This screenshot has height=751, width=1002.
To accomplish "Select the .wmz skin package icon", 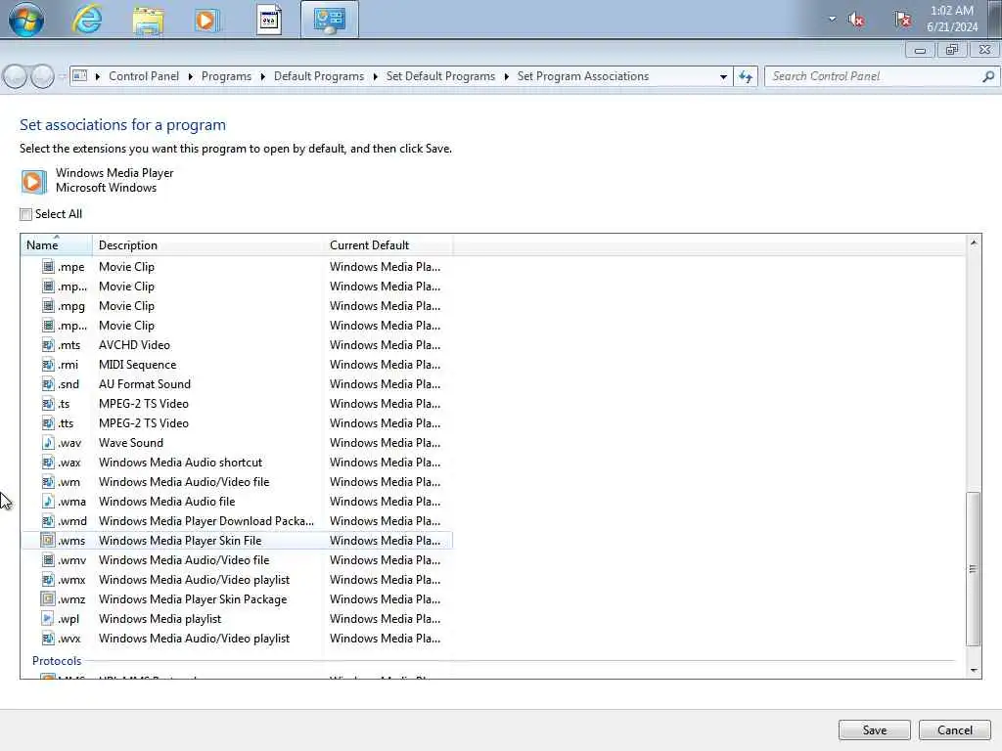I will pyautogui.click(x=48, y=599).
